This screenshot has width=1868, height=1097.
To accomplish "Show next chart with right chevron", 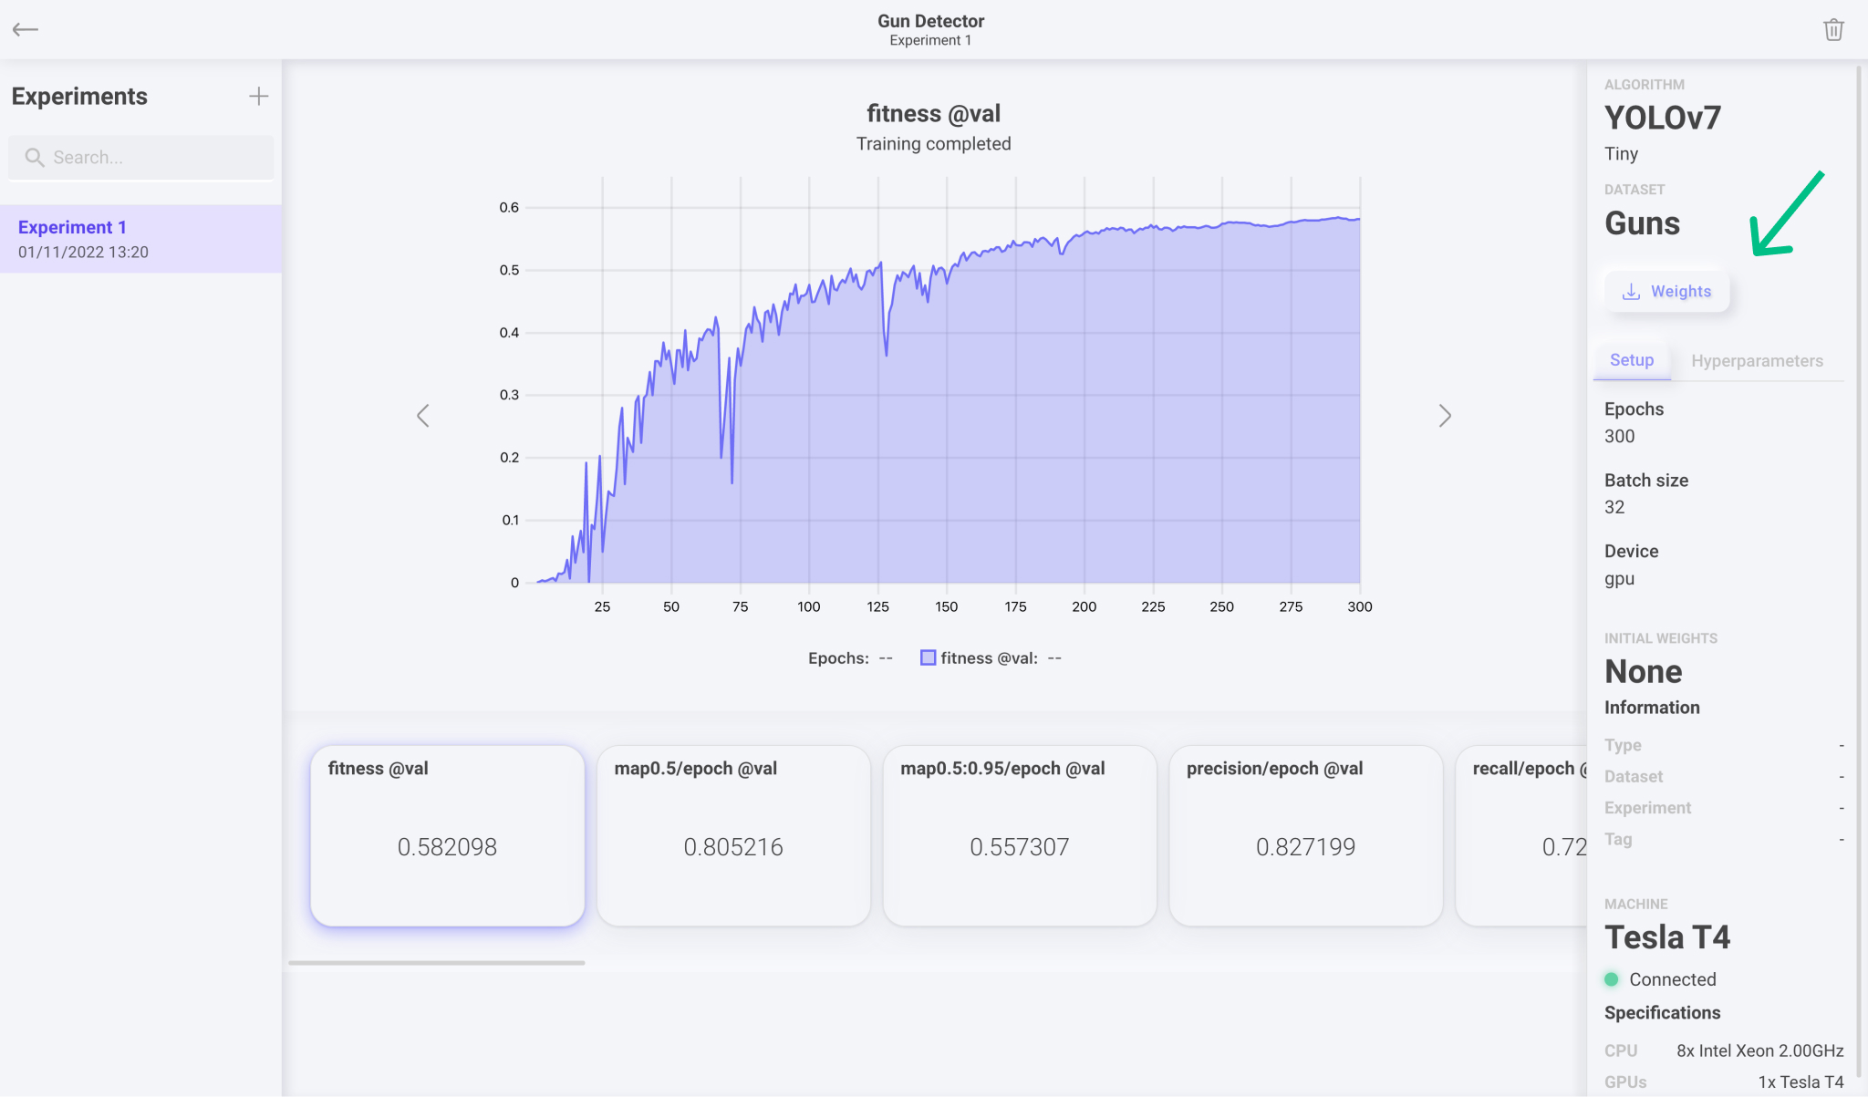I will click(1445, 416).
